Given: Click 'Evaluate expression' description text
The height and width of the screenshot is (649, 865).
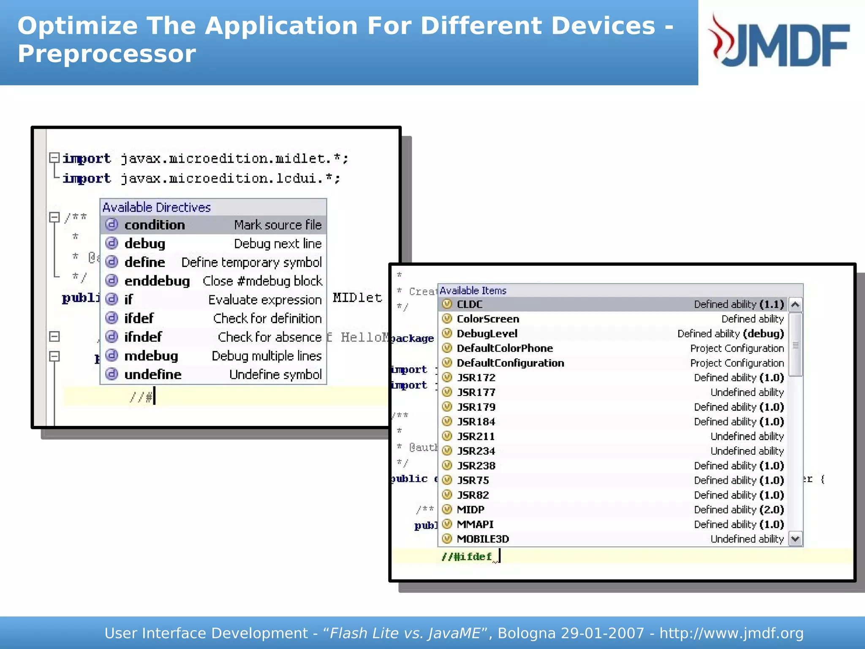Looking at the screenshot, I should (265, 300).
